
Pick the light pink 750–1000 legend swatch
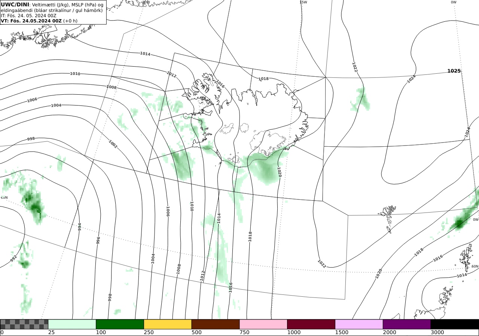tap(263, 324)
